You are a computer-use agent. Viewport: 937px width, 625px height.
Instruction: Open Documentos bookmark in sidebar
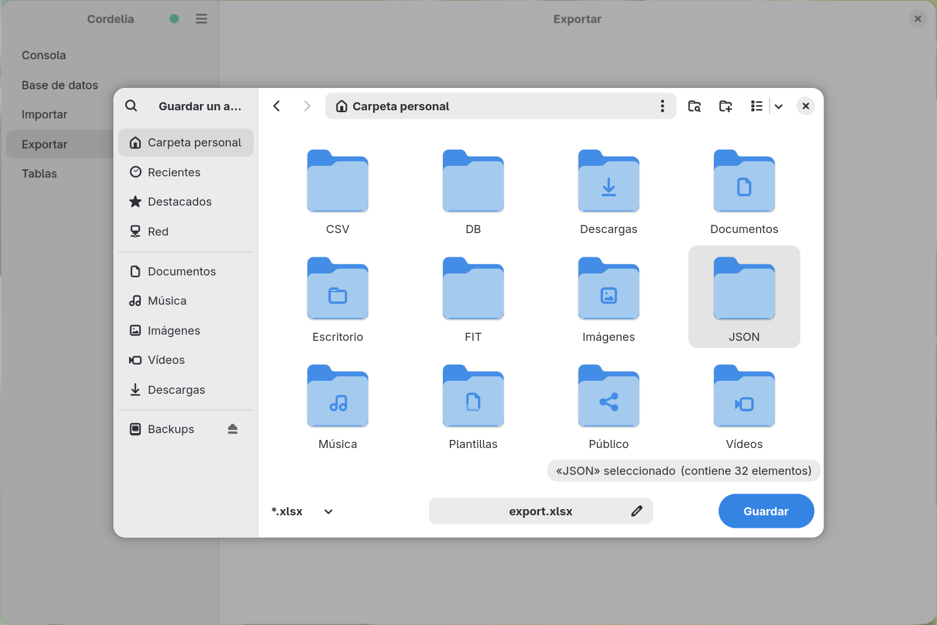186,271
